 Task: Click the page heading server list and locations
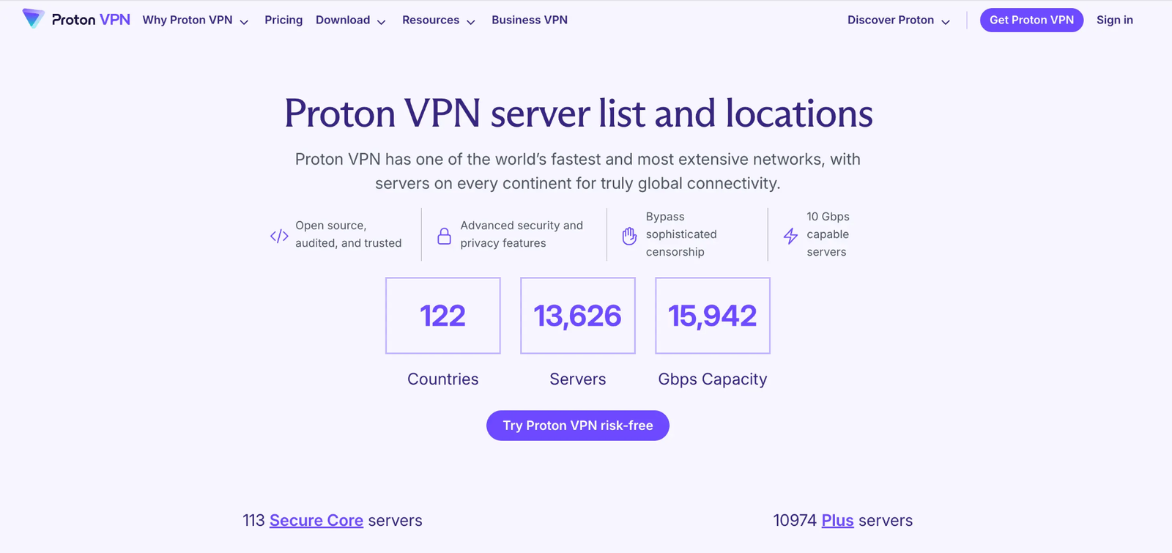coord(579,114)
